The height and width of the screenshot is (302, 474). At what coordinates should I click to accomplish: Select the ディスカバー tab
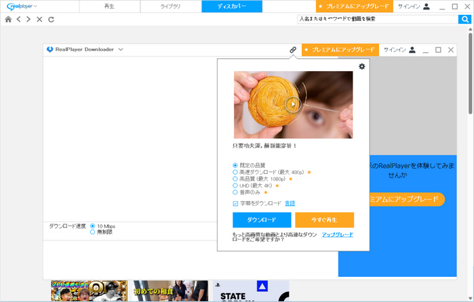[x=232, y=6]
